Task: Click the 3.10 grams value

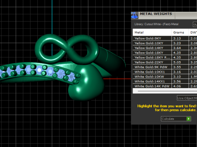Action: tap(177, 77)
